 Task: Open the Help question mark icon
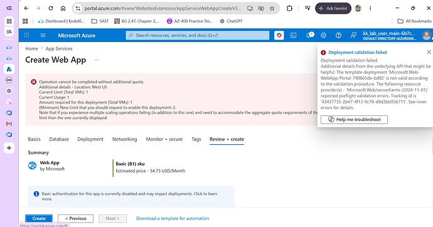click(x=338, y=35)
